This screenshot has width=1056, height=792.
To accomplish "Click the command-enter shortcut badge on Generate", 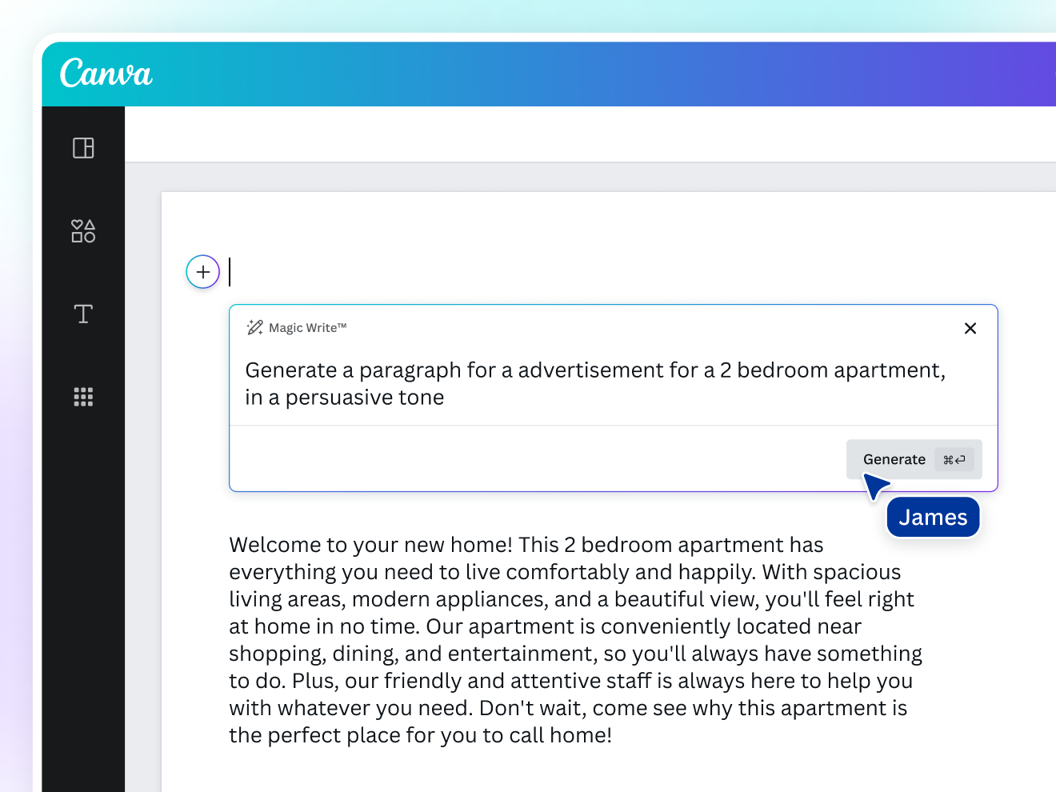I will [954, 460].
